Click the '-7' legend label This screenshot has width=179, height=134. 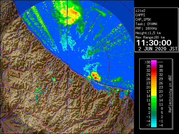pos(148,125)
